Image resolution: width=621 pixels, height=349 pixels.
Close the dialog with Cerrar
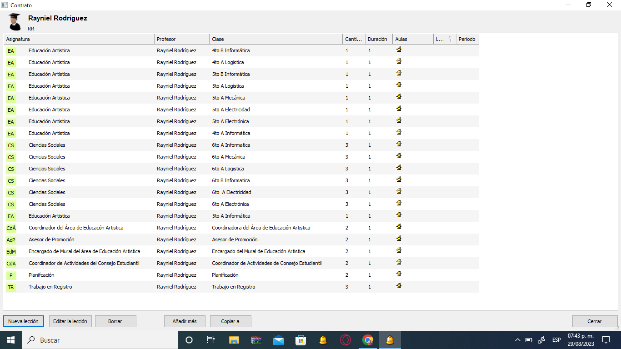pyautogui.click(x=595, y=321)
